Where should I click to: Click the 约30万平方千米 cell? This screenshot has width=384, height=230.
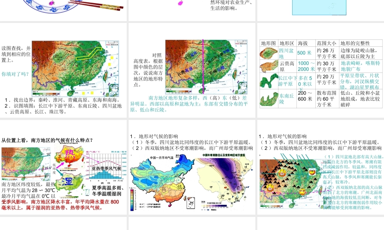point(326,66)
